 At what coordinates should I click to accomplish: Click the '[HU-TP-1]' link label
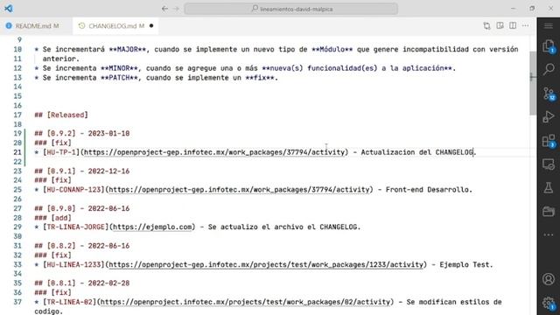coord(61,152)
